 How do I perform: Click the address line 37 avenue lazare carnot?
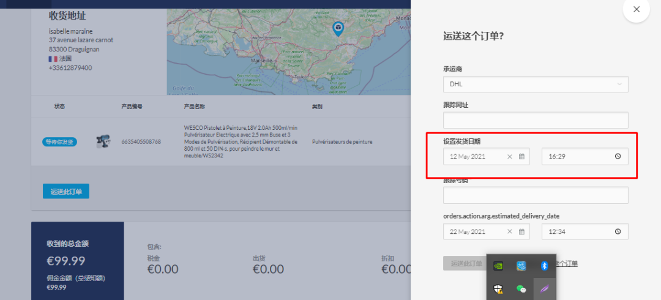coord(81,40)
